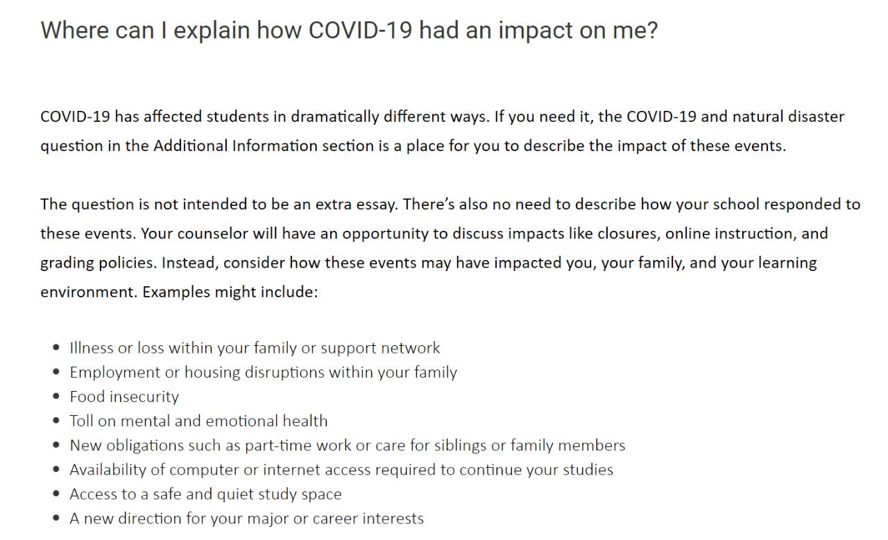Click the heading about explaining COVID-19 impact
This screenshot has height=540, width=888.
coord(349,31)
